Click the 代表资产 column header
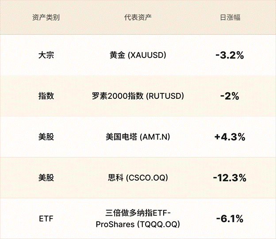The image size is (276, 239). pos(138,18)
